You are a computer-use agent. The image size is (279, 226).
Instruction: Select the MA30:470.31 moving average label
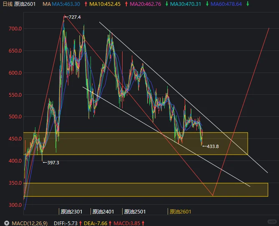click(186, 4)
